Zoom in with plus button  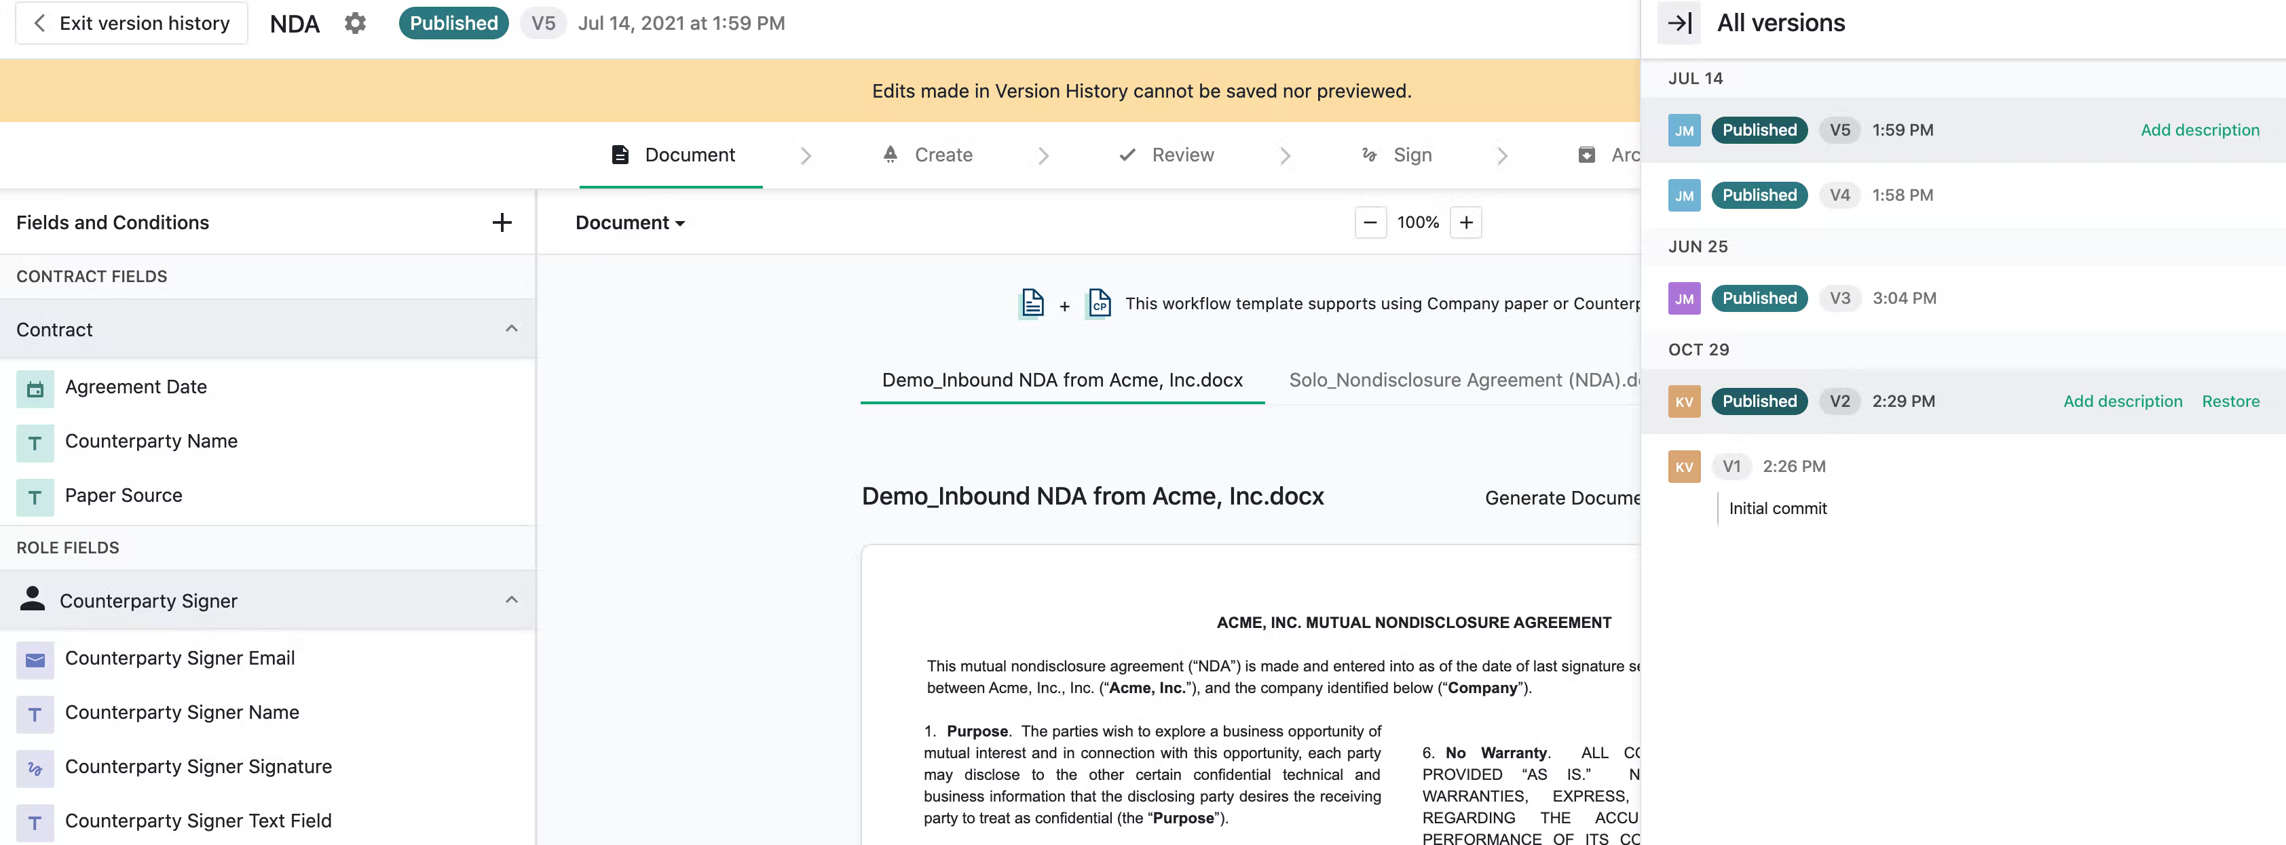pos(1465,222)
